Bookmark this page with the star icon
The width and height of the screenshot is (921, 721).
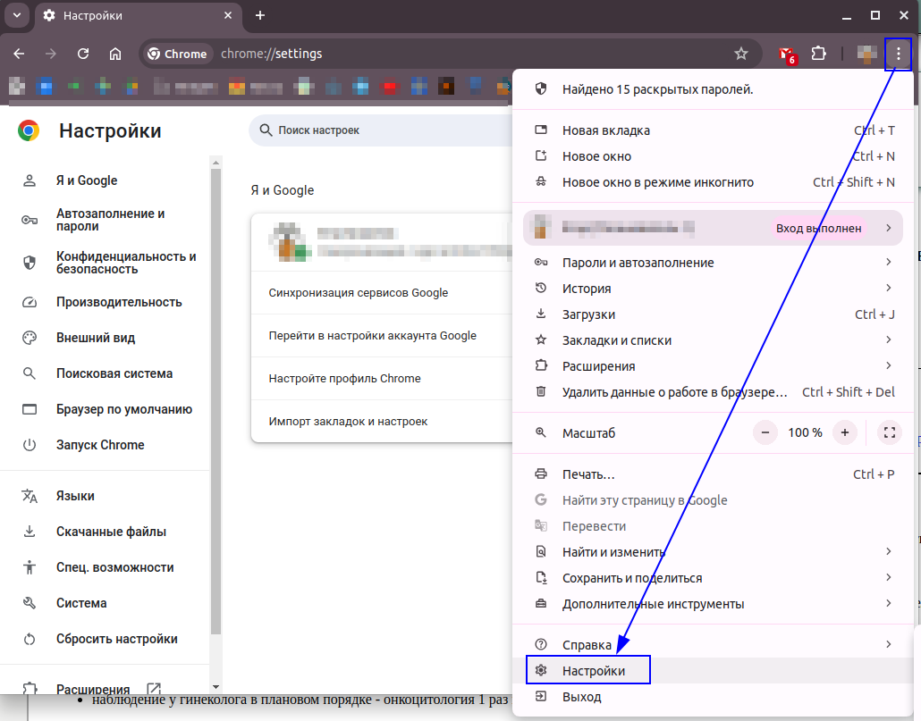click(x=740, y=54)
